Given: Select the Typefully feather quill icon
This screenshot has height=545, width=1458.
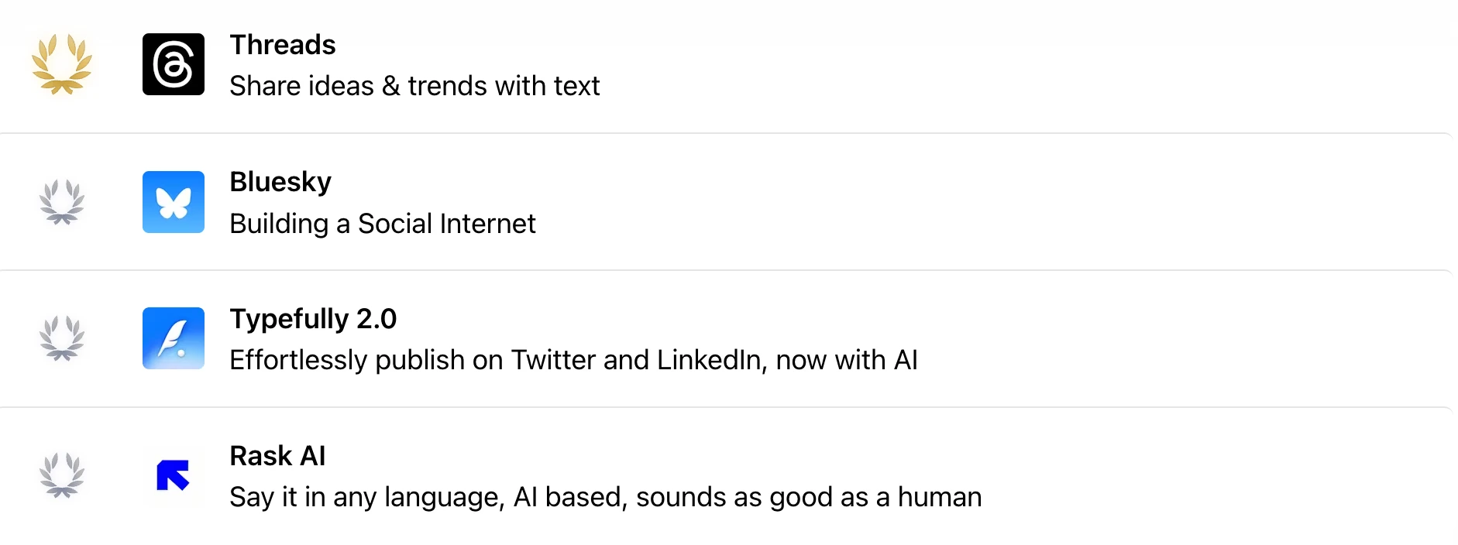Looking at the screenshot, I should 174,338.
